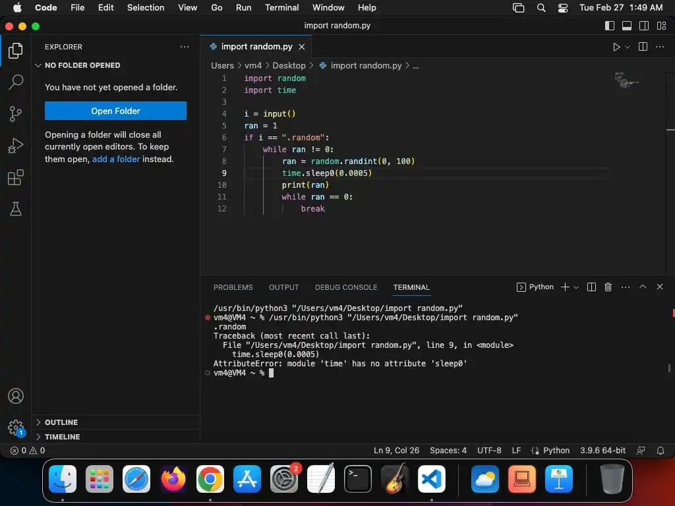This screenshot has width=675, height=506.
Task: Maximize the panel size with caret
Action: tap(642, 287)
